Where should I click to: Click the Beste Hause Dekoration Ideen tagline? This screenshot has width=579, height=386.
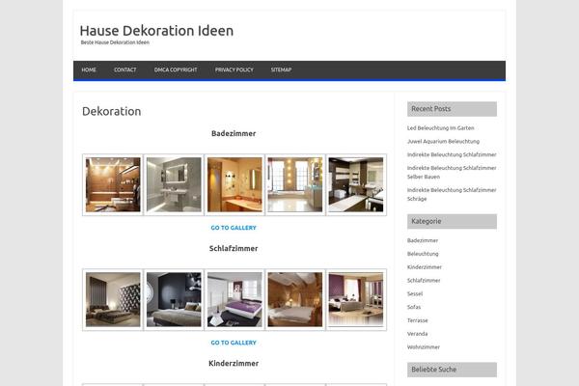(115, 42)
